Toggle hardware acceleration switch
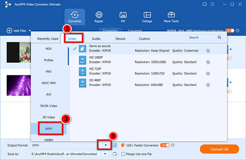This screenshot has width=246, height=160. tap(230, 30)
